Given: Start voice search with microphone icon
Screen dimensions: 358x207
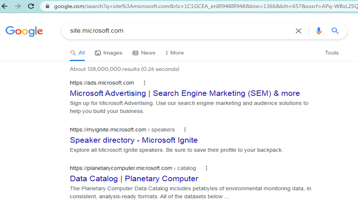Looking at the screenshot, I should (x=319, y=31).
